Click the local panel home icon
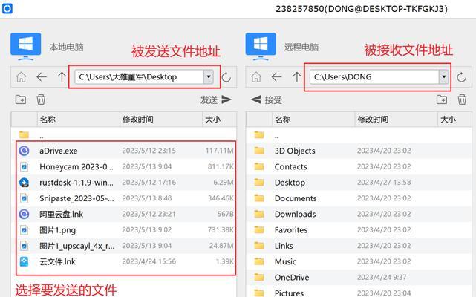 (x=21, y=76)
